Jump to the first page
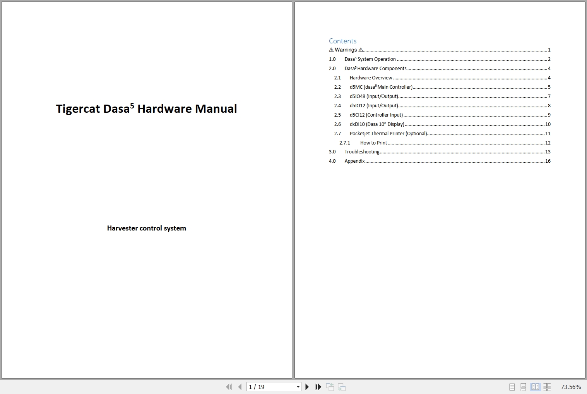Image resolution: width=587 pixels, height=394 pixels. click(x=229, y=387)
